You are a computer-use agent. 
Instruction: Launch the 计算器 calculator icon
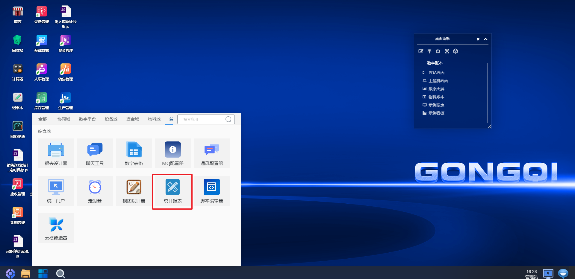click(x=18, y=72)
